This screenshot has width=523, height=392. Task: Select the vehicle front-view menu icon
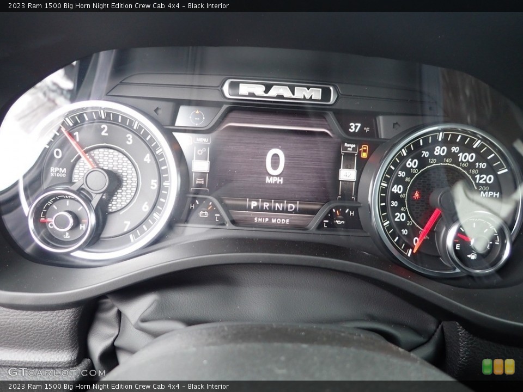[x=200, y=181]
